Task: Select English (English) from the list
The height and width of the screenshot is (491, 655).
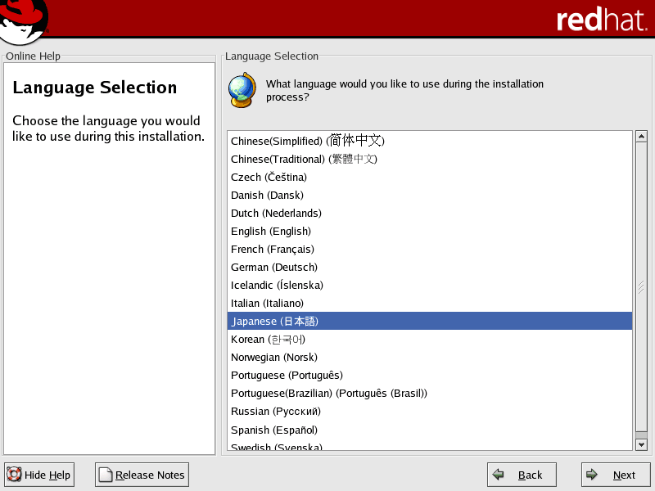Action: [271, 232]
